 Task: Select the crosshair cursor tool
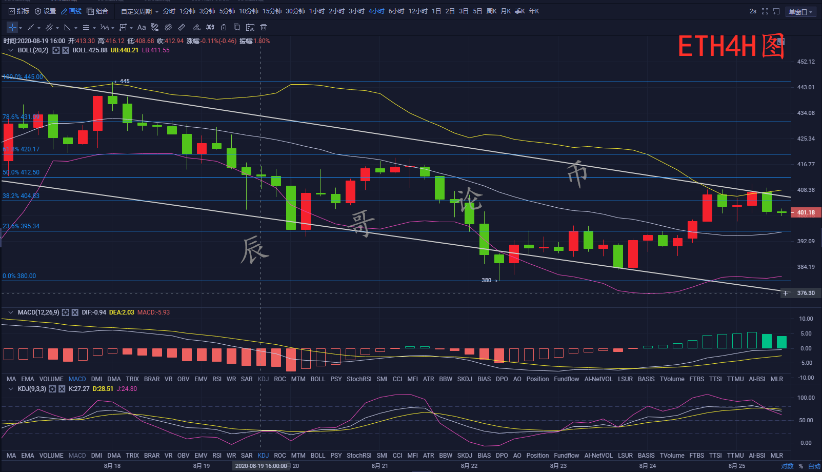pos(12,27)
